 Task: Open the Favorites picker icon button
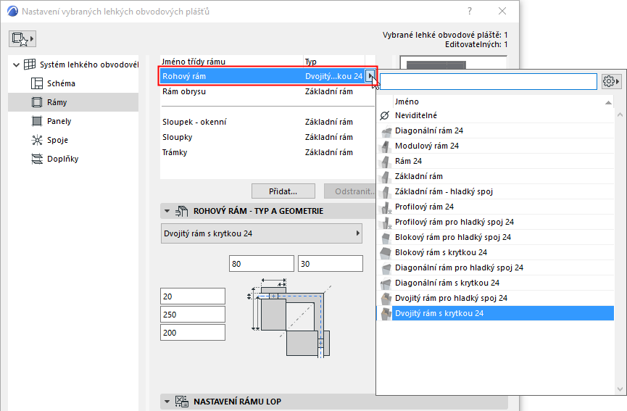click(22, 39)
